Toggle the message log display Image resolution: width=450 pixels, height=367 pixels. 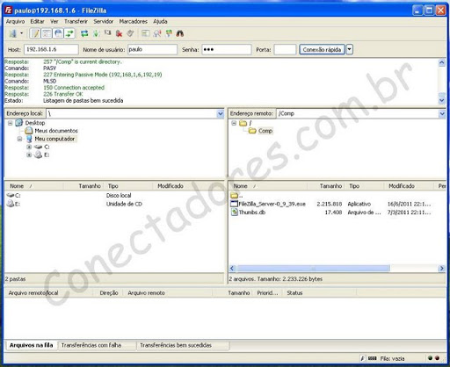pyautogui.click(x=35, y=33)
